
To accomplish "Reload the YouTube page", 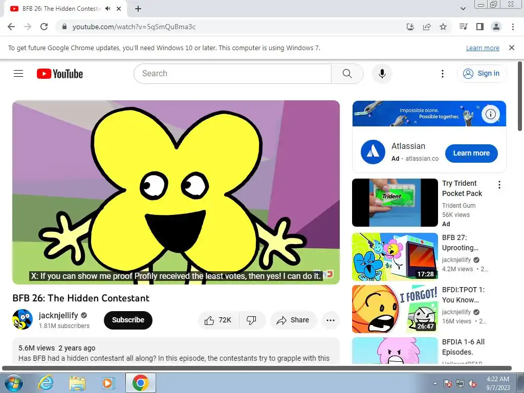I will 44,27.
